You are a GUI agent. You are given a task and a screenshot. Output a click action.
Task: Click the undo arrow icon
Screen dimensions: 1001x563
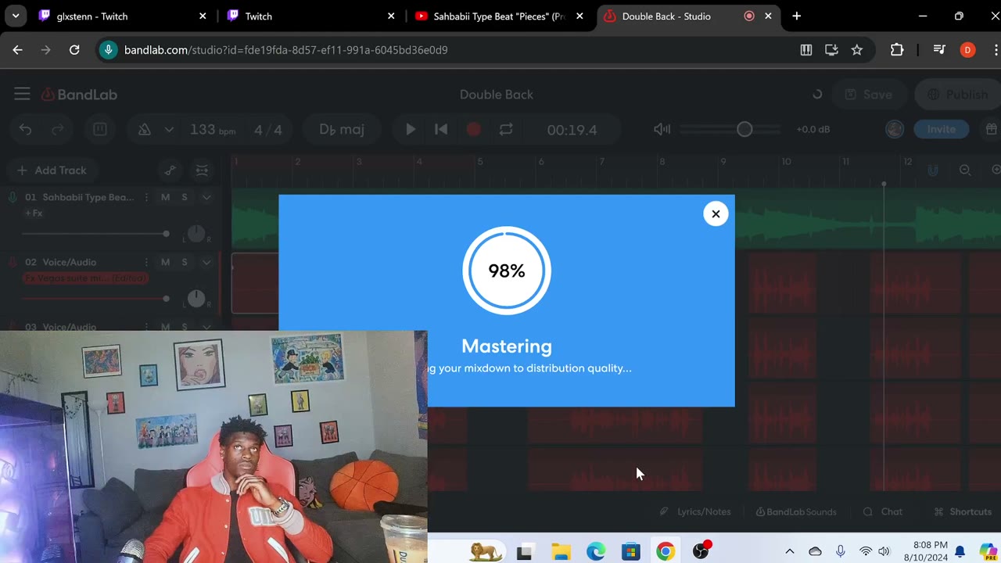(x=26, y=130)
